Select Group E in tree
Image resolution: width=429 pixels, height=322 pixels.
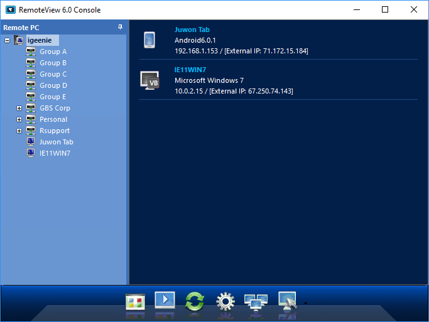[53, 97]
